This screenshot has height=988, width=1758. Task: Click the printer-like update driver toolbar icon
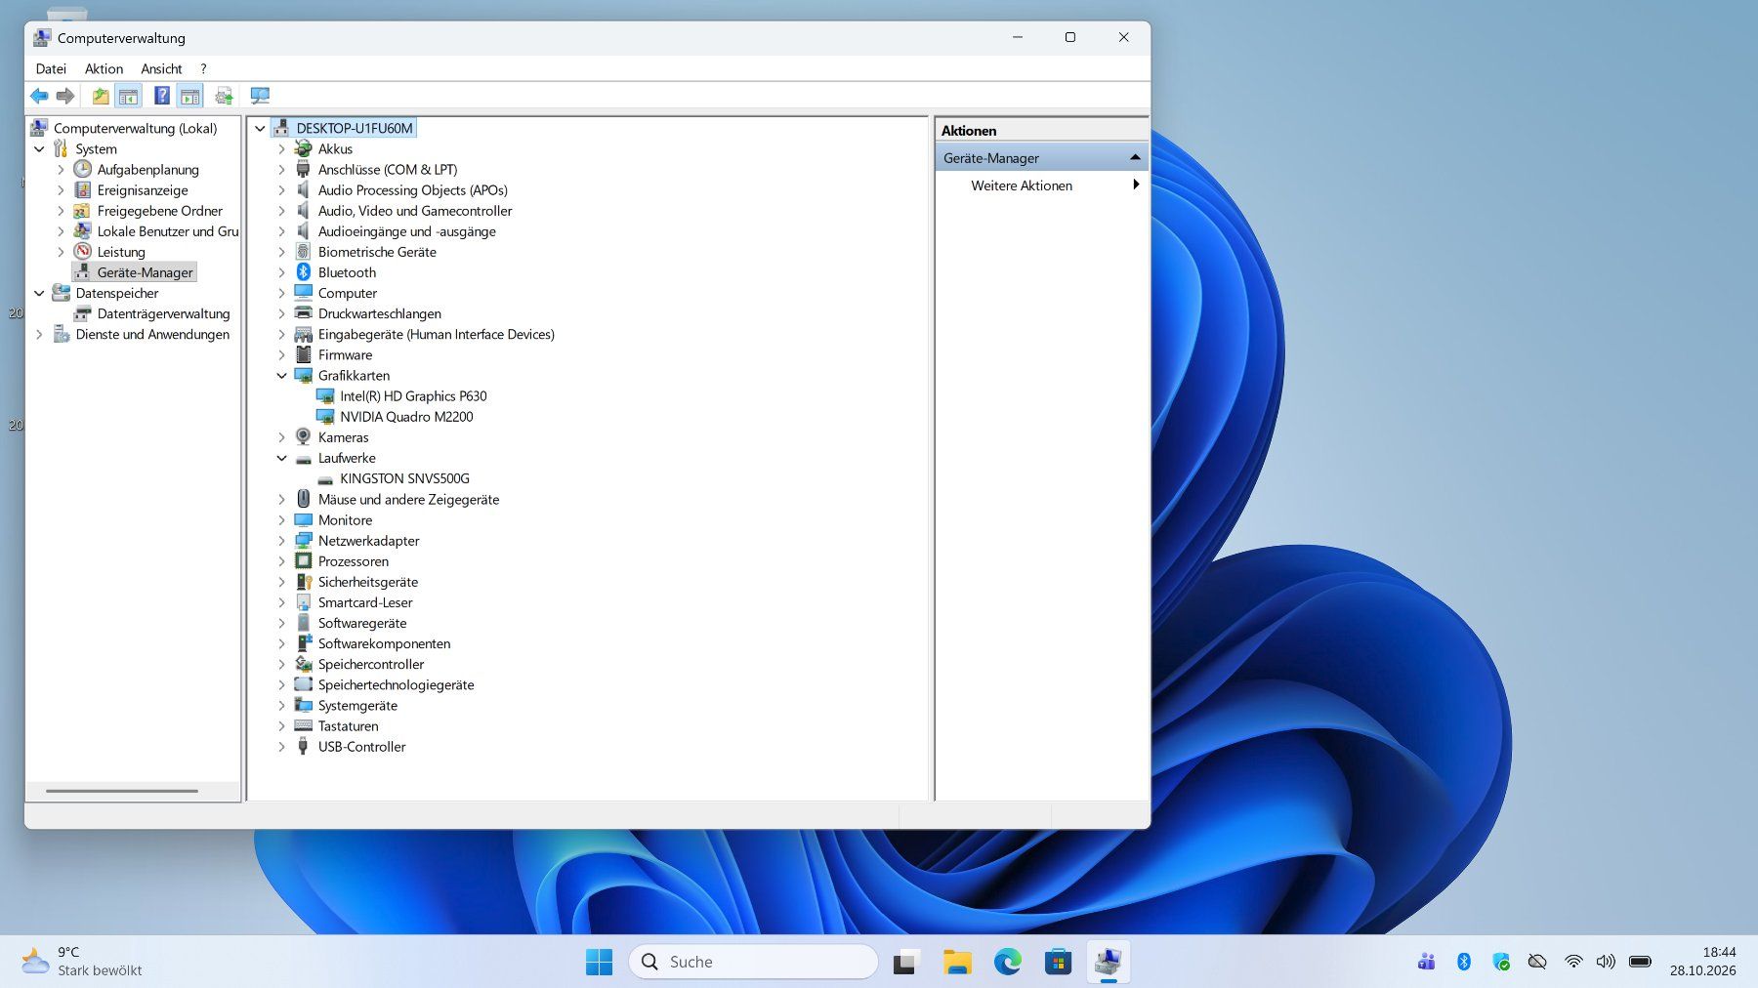click(x=225, y=96)
